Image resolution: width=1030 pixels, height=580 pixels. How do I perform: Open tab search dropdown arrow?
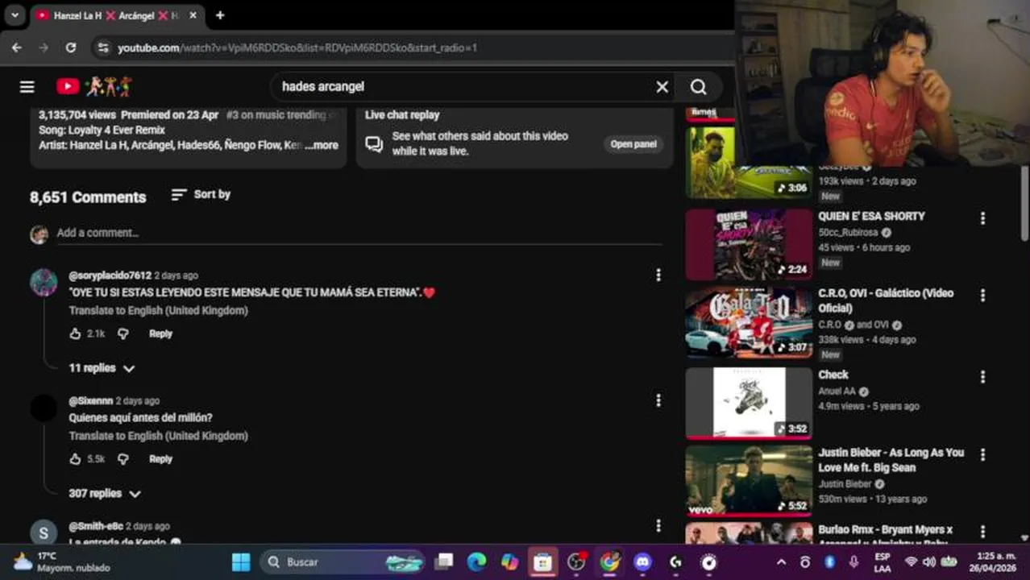point(15,15)
